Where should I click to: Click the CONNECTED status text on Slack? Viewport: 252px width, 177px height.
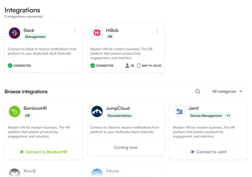[x=22, y=66]
